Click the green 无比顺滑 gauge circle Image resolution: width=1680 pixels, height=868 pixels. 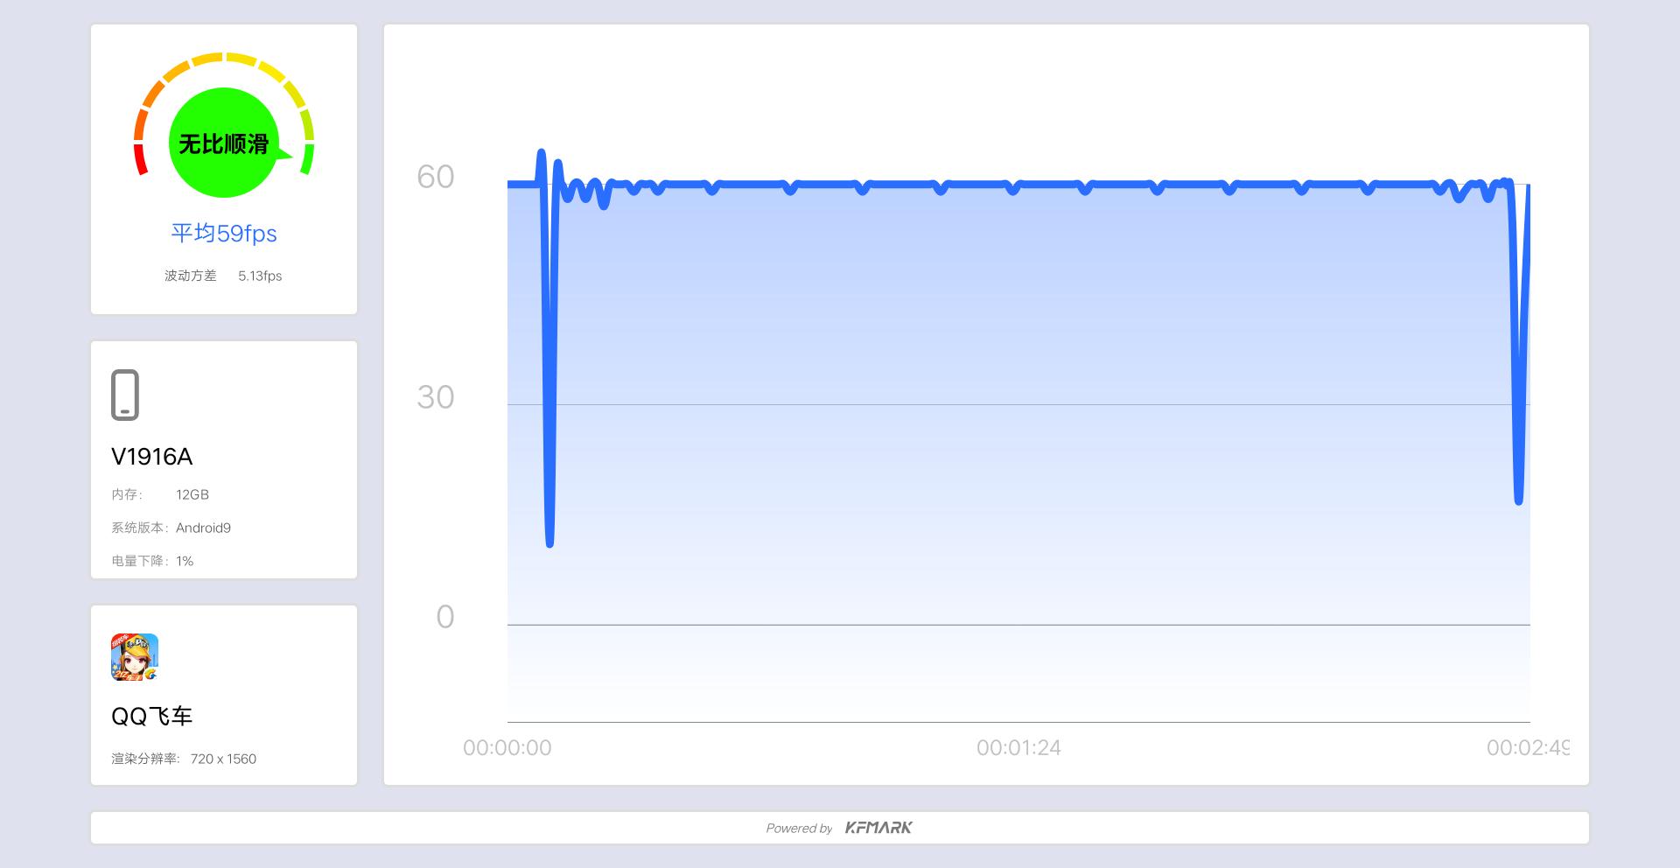pos(223,143)
